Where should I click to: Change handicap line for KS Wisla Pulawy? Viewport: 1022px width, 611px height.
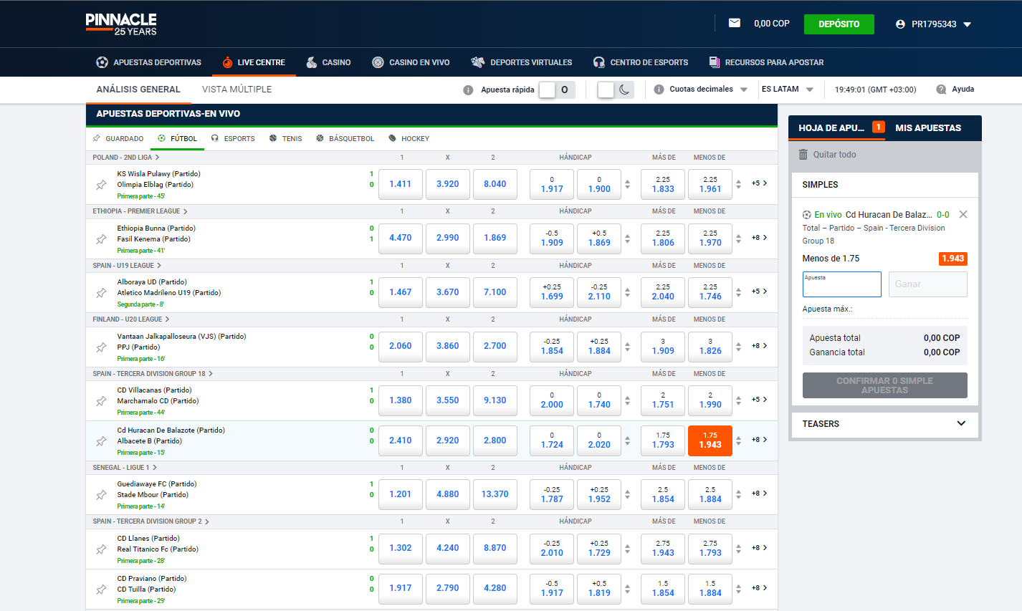pos(627,184)
